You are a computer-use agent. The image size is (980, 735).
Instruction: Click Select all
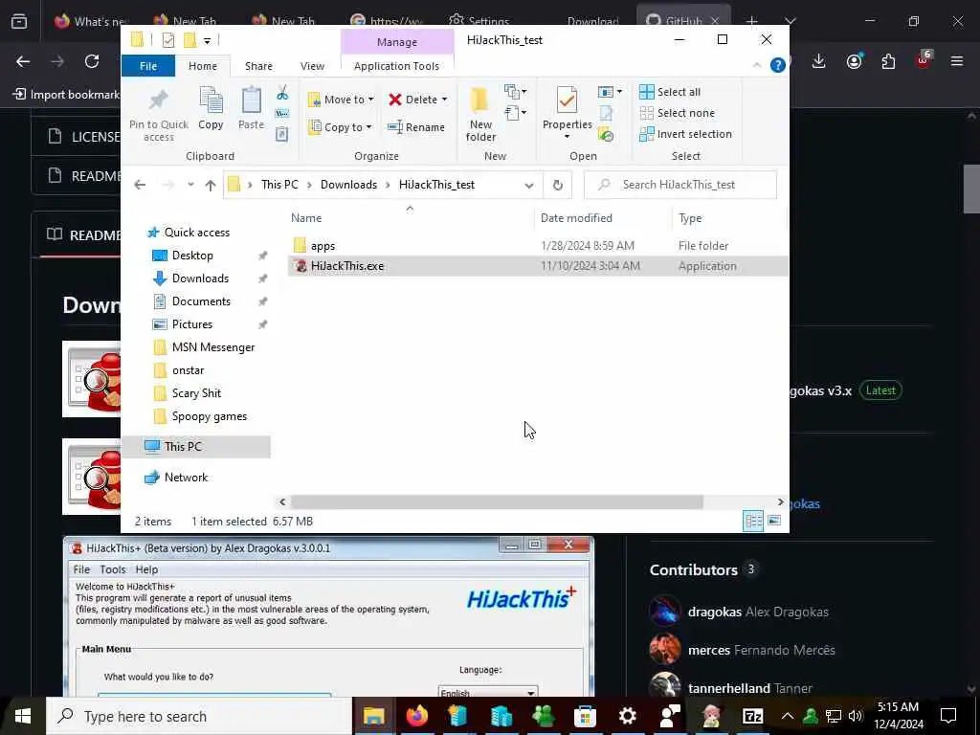[669, 92]
